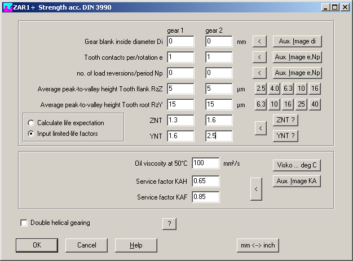This screenshot has height=261, width=353.
Task: Click Service factor KAH input field
Action: pyautogui.click(x=205, y=182)
